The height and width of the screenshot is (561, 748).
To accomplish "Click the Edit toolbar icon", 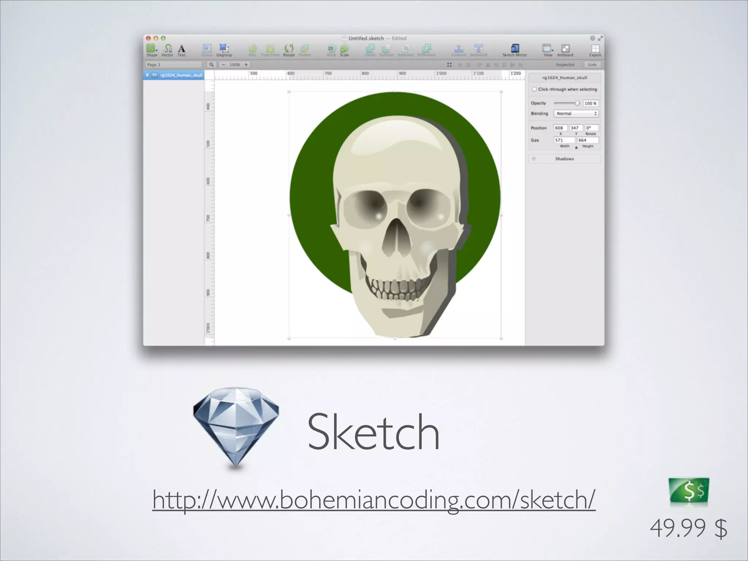I will (252, 50).
